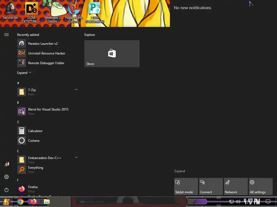The width and height of the screenshot is (277, 207).
Task: Launch the Everything search app
Action: (48, 170)
